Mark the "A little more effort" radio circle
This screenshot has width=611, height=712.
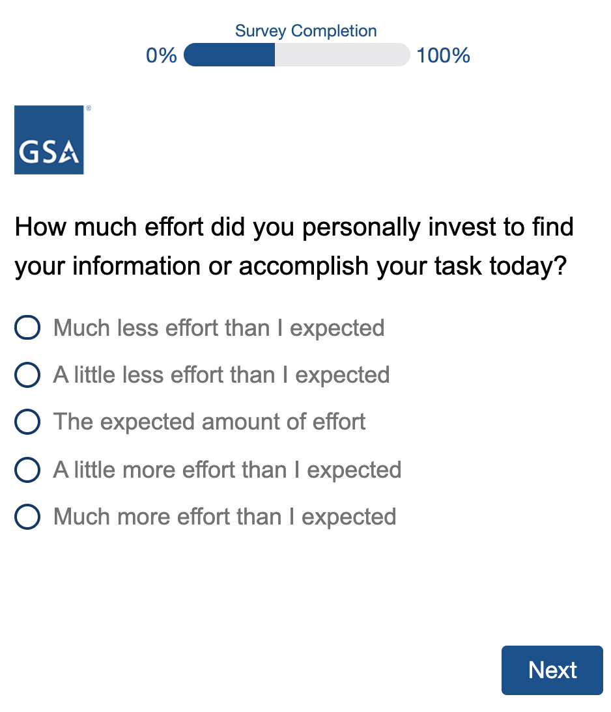coord(27,470)
